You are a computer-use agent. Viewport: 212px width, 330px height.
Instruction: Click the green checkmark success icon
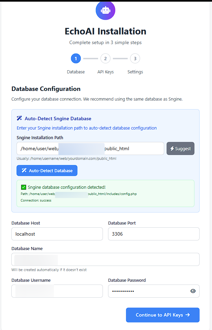coord(23,187)
